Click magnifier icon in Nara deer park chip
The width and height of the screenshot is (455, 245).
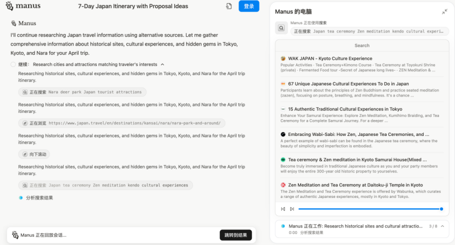pos(25,92)
